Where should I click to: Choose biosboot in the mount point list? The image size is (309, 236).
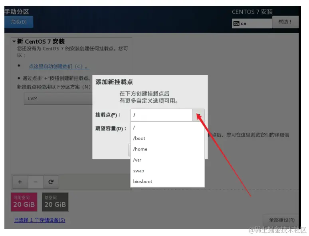click(x=168, y=181)
